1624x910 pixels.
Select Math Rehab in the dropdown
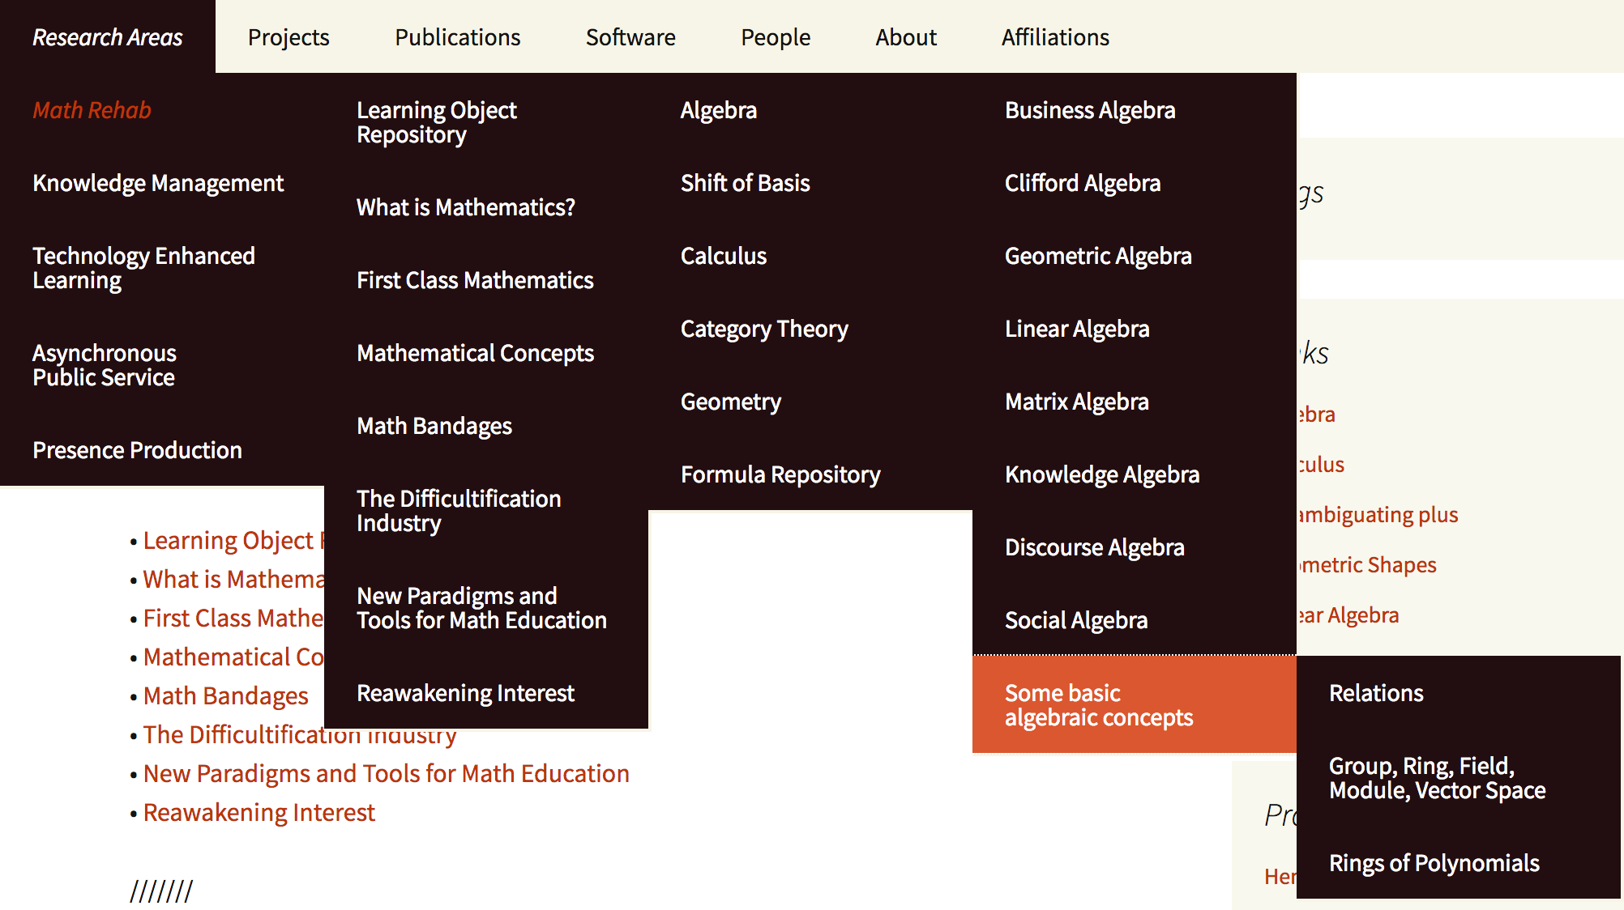point(92,110)
